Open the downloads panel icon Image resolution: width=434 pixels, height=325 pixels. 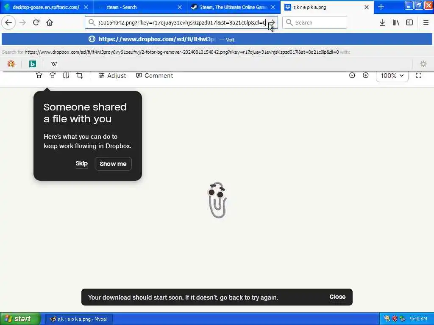coord(382,22)
